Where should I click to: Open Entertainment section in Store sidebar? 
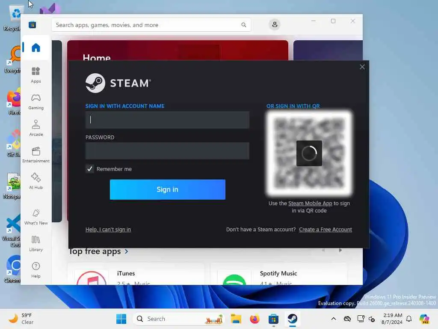36,155
